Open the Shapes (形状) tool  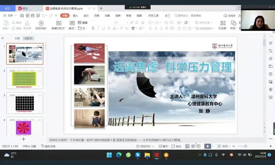click(233, 23)
